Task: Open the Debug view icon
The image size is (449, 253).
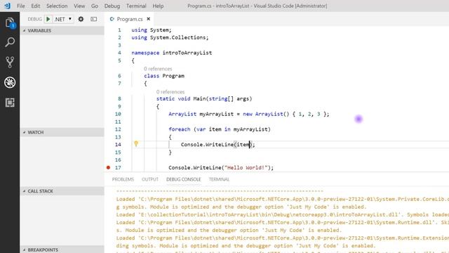Action: 10,82
